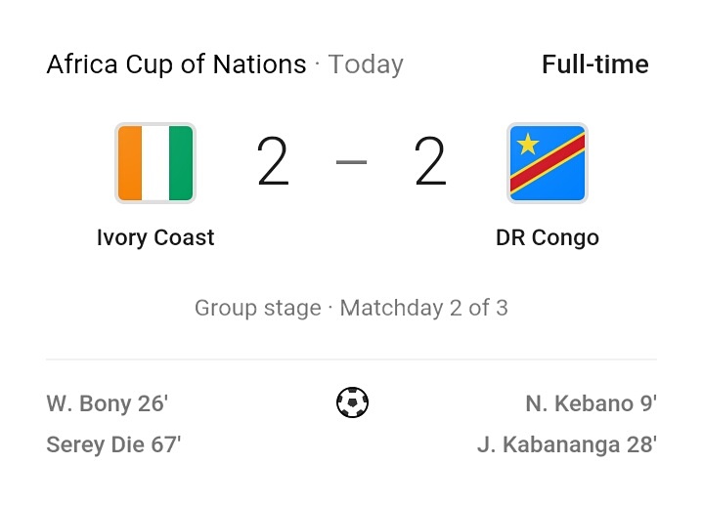Click the yellow star on Congo flag
The image size is (703, 506).
tap(528, 145)
